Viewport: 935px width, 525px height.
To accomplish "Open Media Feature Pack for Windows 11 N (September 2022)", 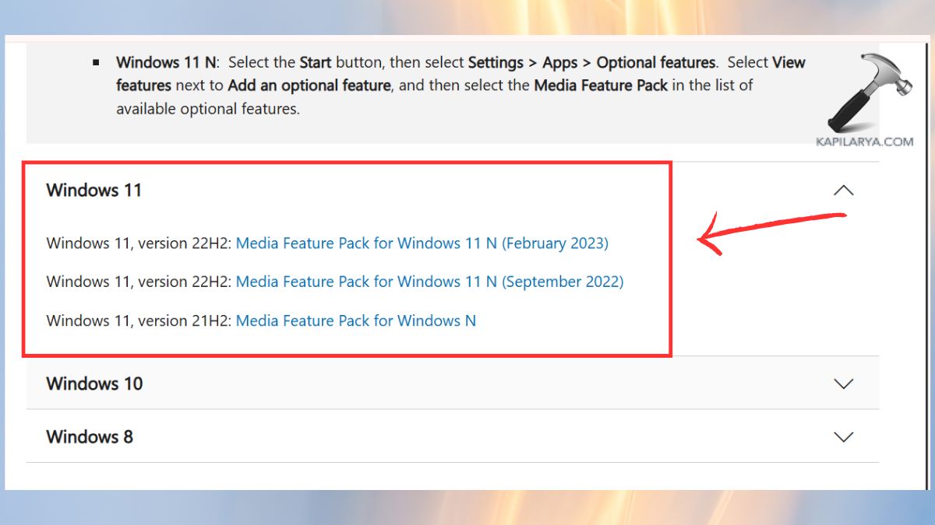I will [x=429, y=282].
